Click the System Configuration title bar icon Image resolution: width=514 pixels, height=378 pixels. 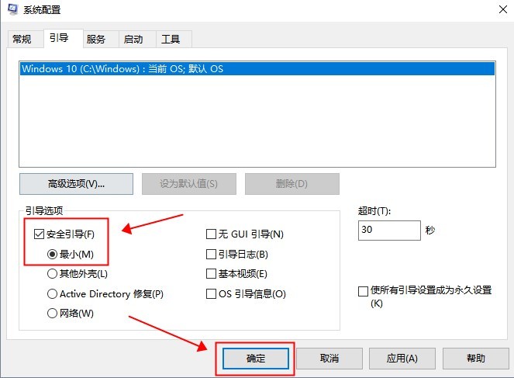pyautogui.click(x=13, y=10)
